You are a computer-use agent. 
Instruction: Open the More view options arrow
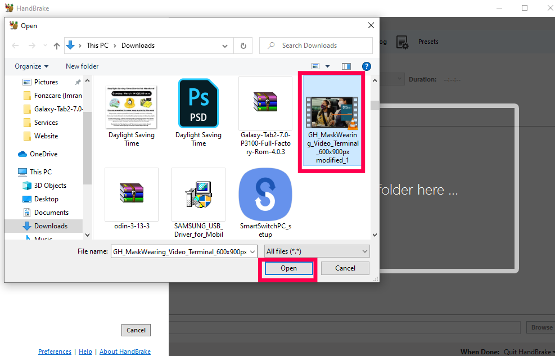coord(327,66)
